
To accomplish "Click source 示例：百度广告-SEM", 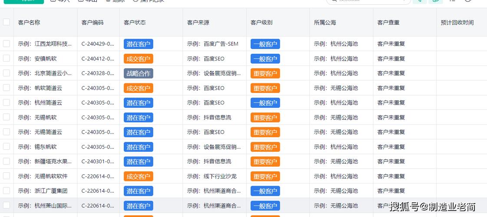I will pos(213,44).
